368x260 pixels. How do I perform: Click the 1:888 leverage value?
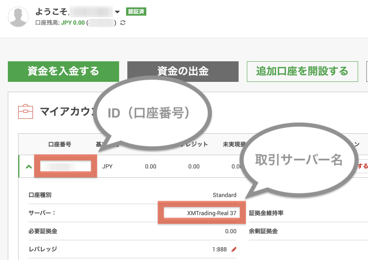tap(219, 249)
